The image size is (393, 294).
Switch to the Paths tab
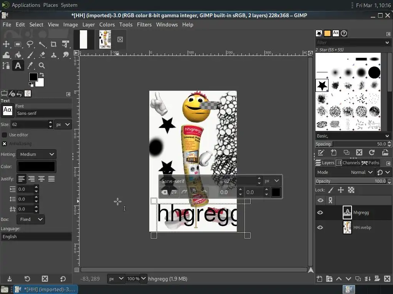point(370,163)
